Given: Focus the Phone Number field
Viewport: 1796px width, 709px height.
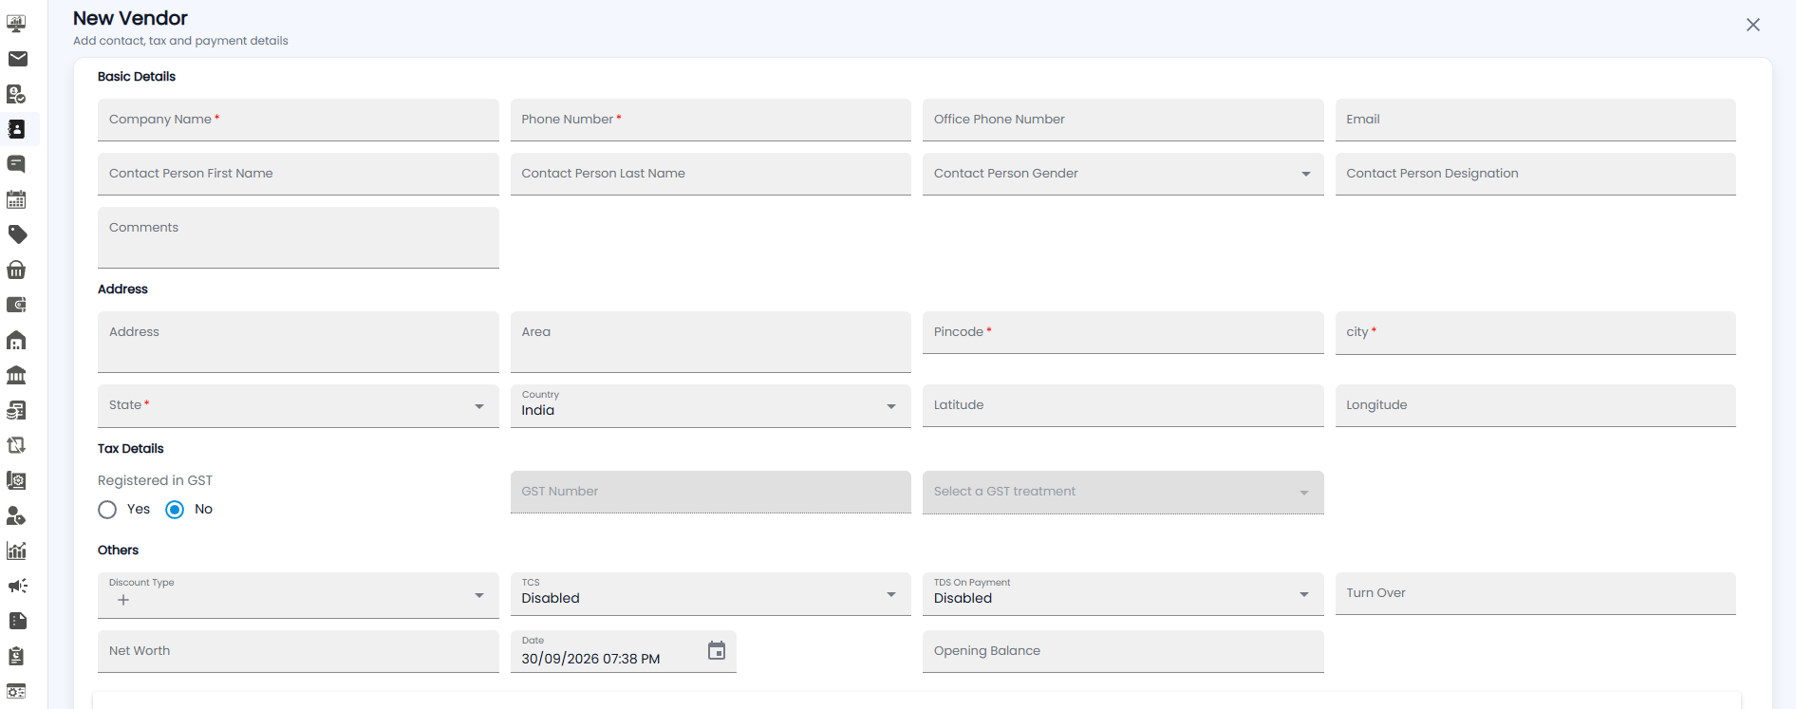Looking at the screenshot, I should click(x=711, y=120).
